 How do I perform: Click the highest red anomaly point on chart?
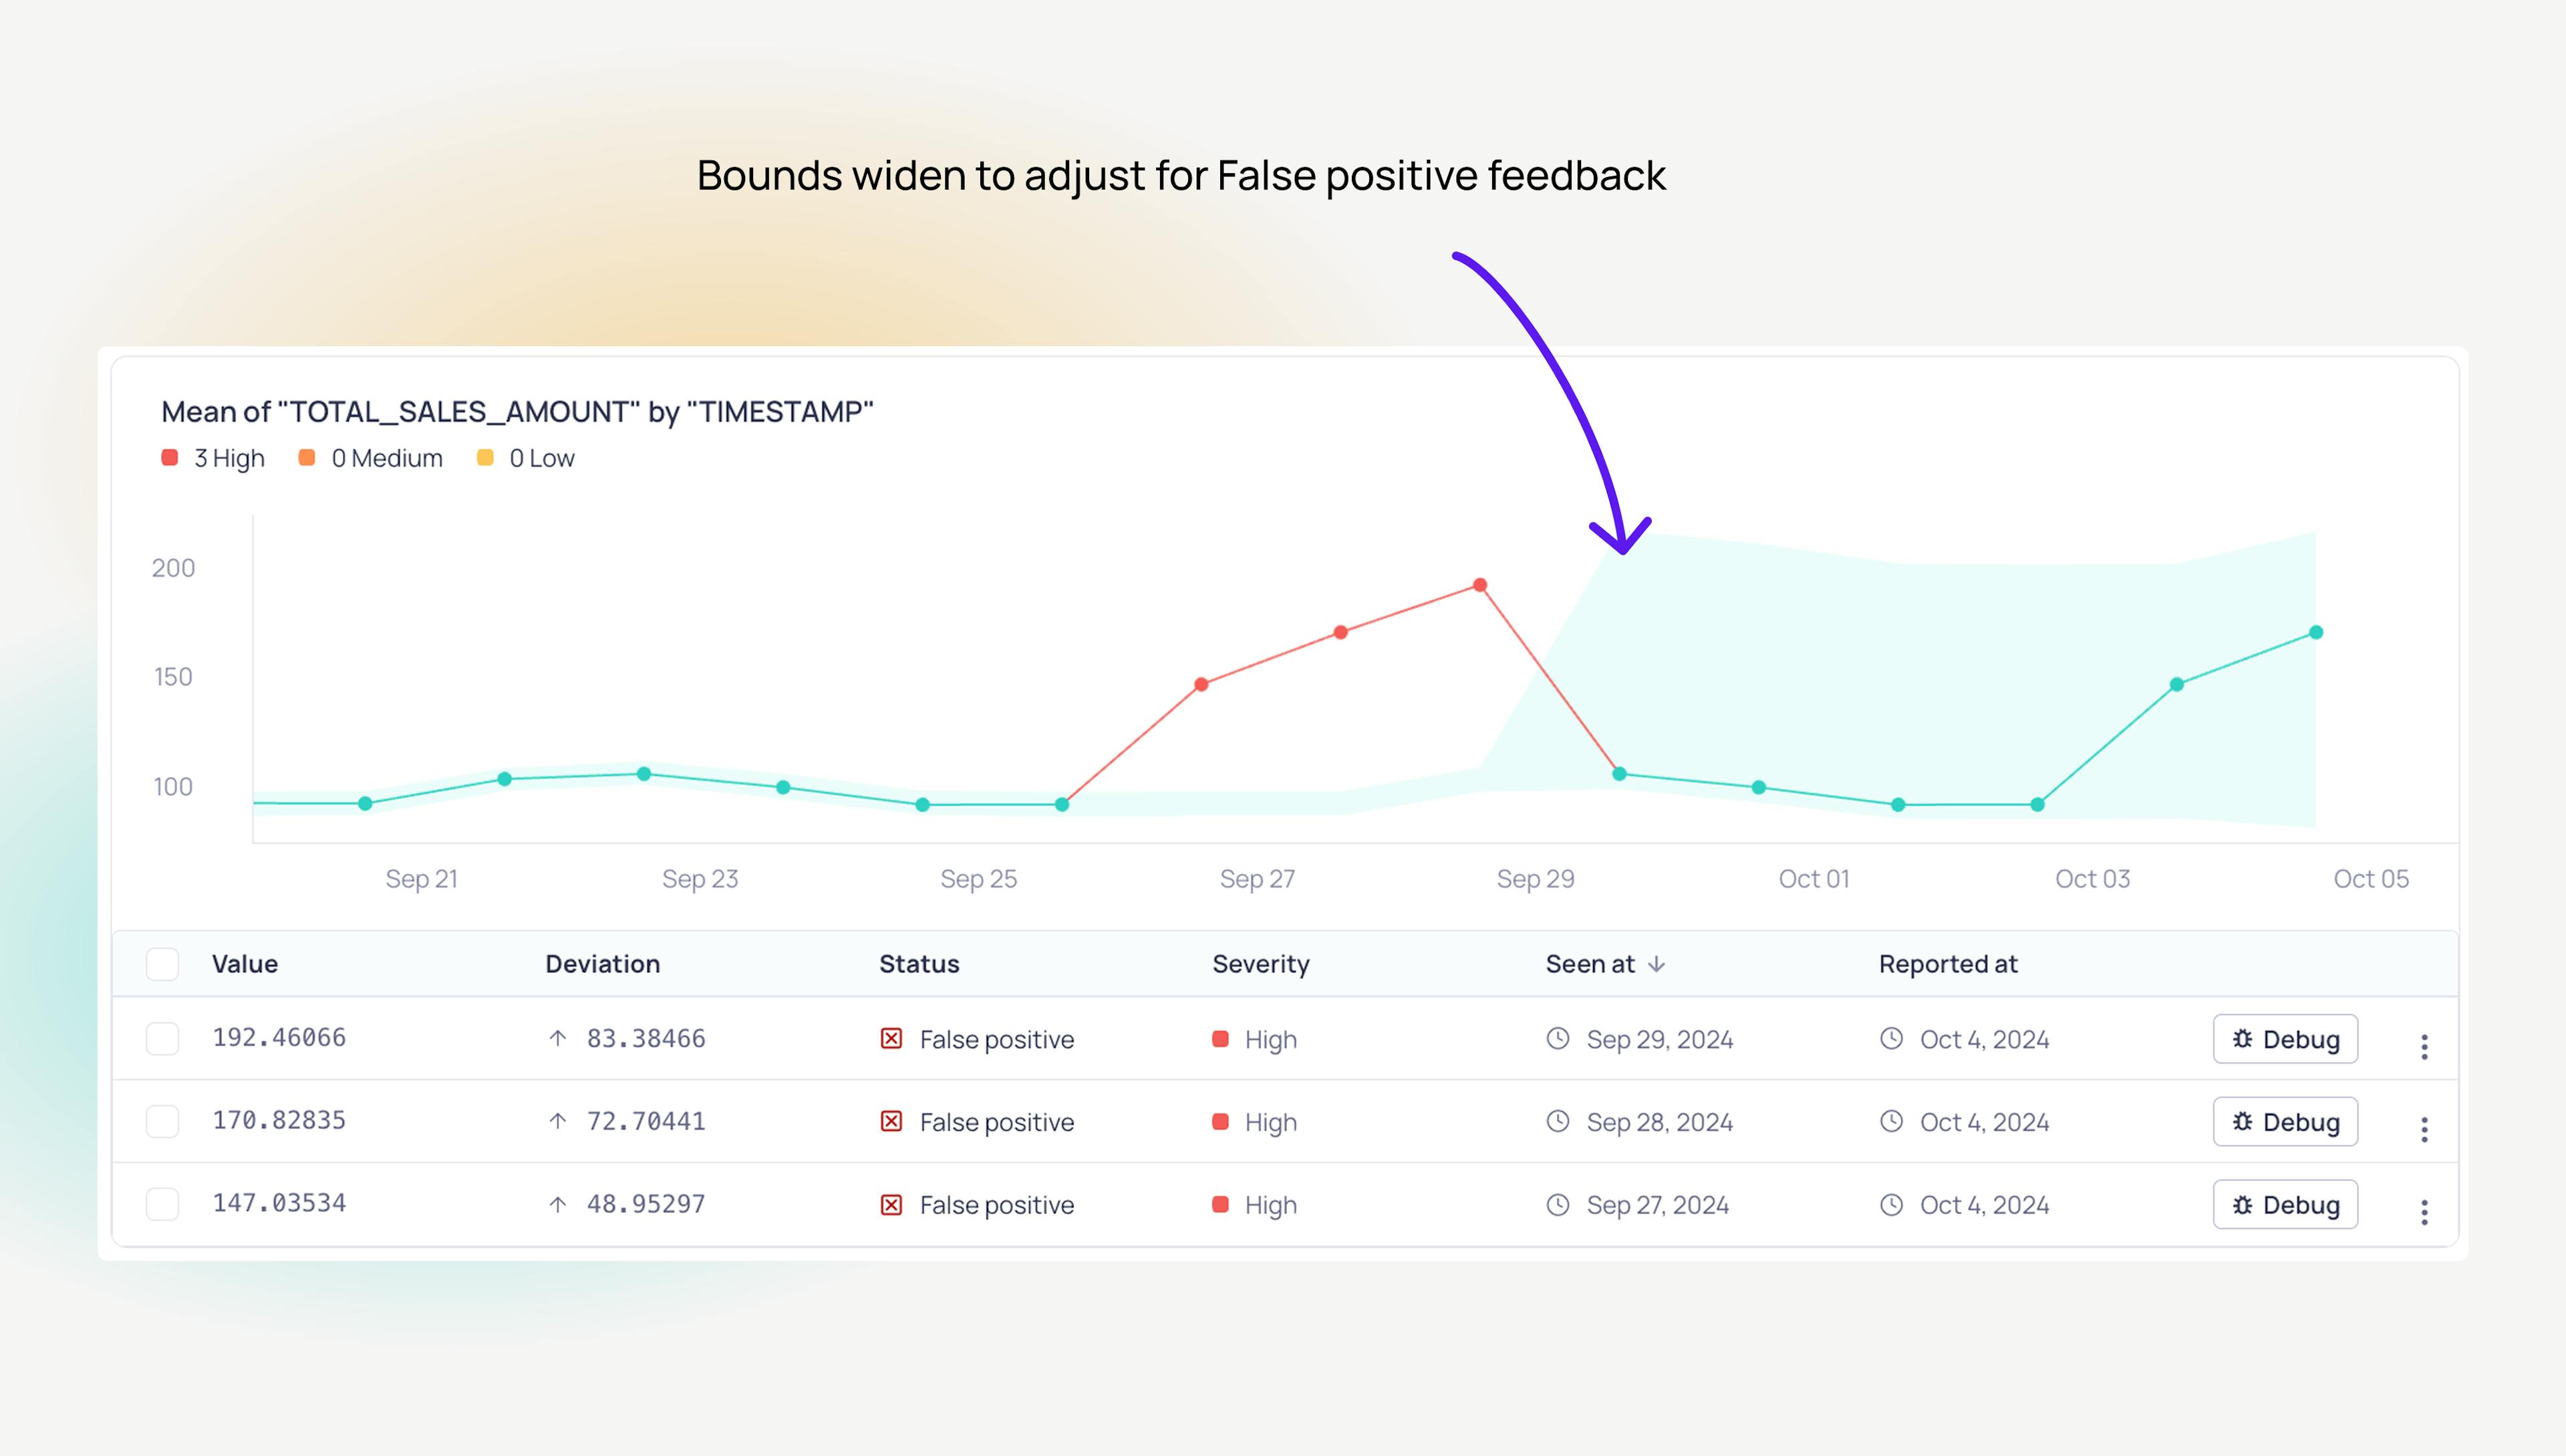pos(1480,585)
